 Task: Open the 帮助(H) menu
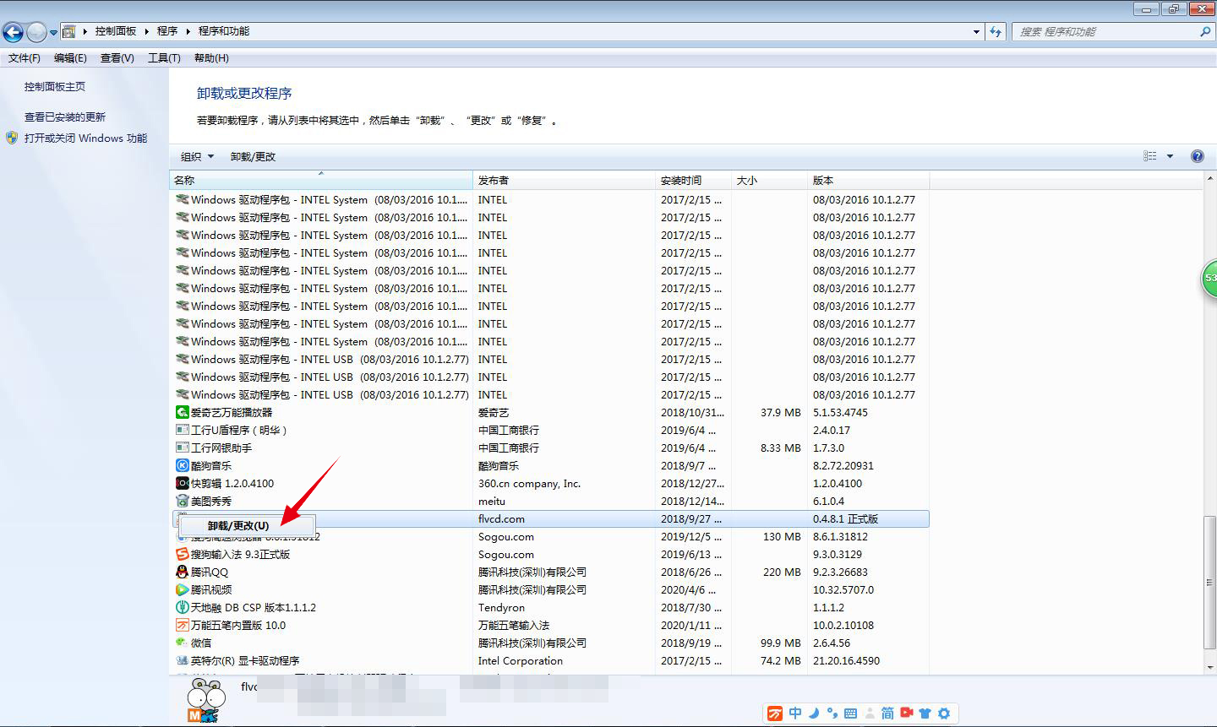click(x=211, y=58)
